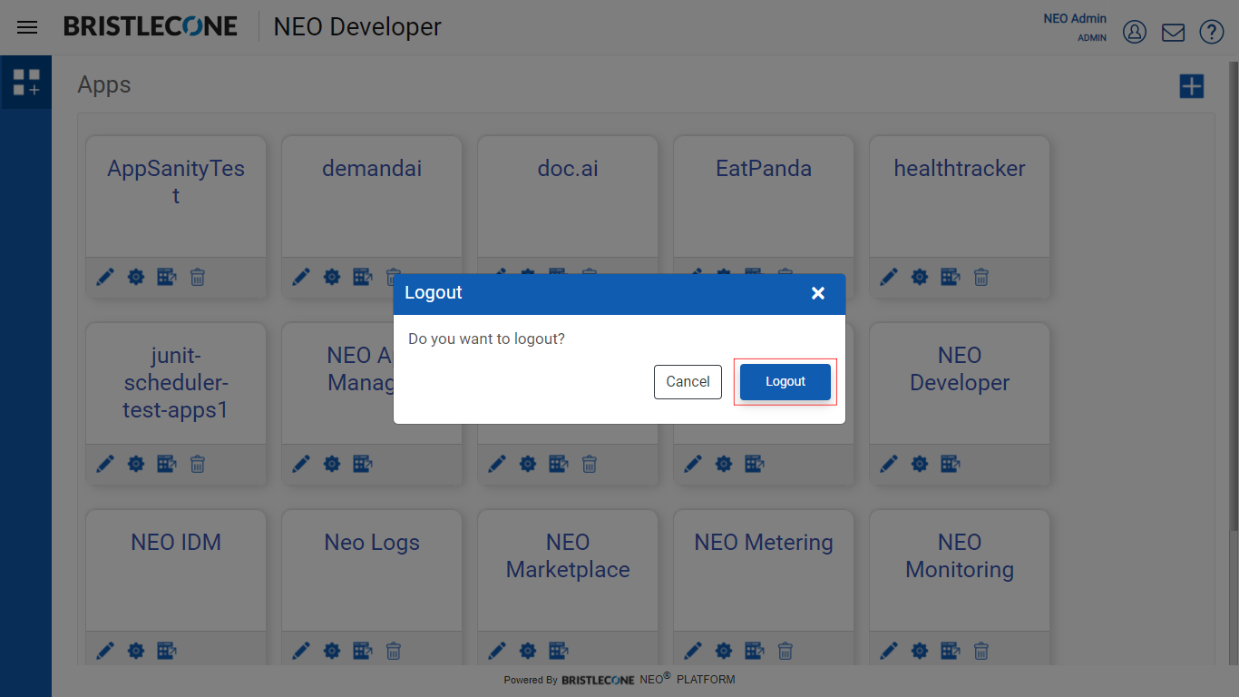Confirm by clicking the Logout button

[x=785, y=382]
